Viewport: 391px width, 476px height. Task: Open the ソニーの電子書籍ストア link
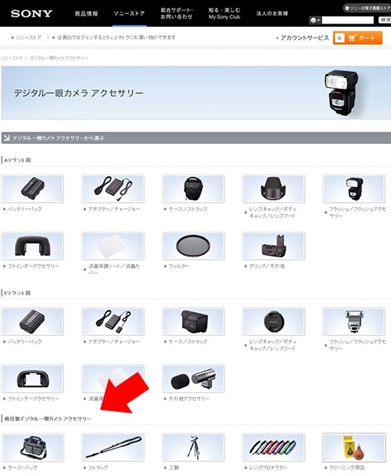[x=368, y=8]
